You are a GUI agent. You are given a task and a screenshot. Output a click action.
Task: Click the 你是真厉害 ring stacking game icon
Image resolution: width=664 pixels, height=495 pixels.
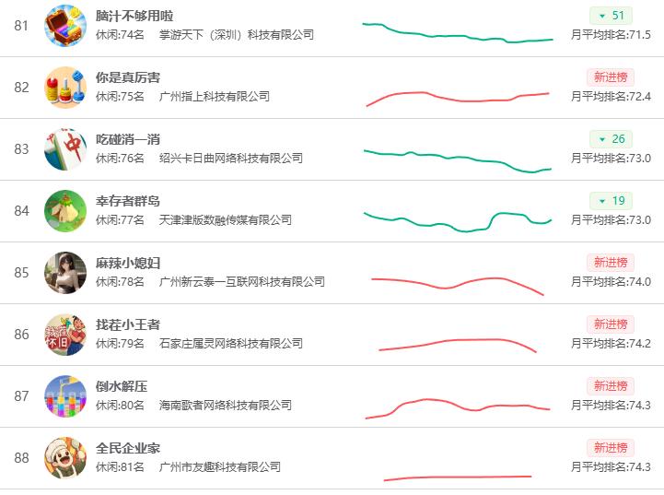coord(65,88)
